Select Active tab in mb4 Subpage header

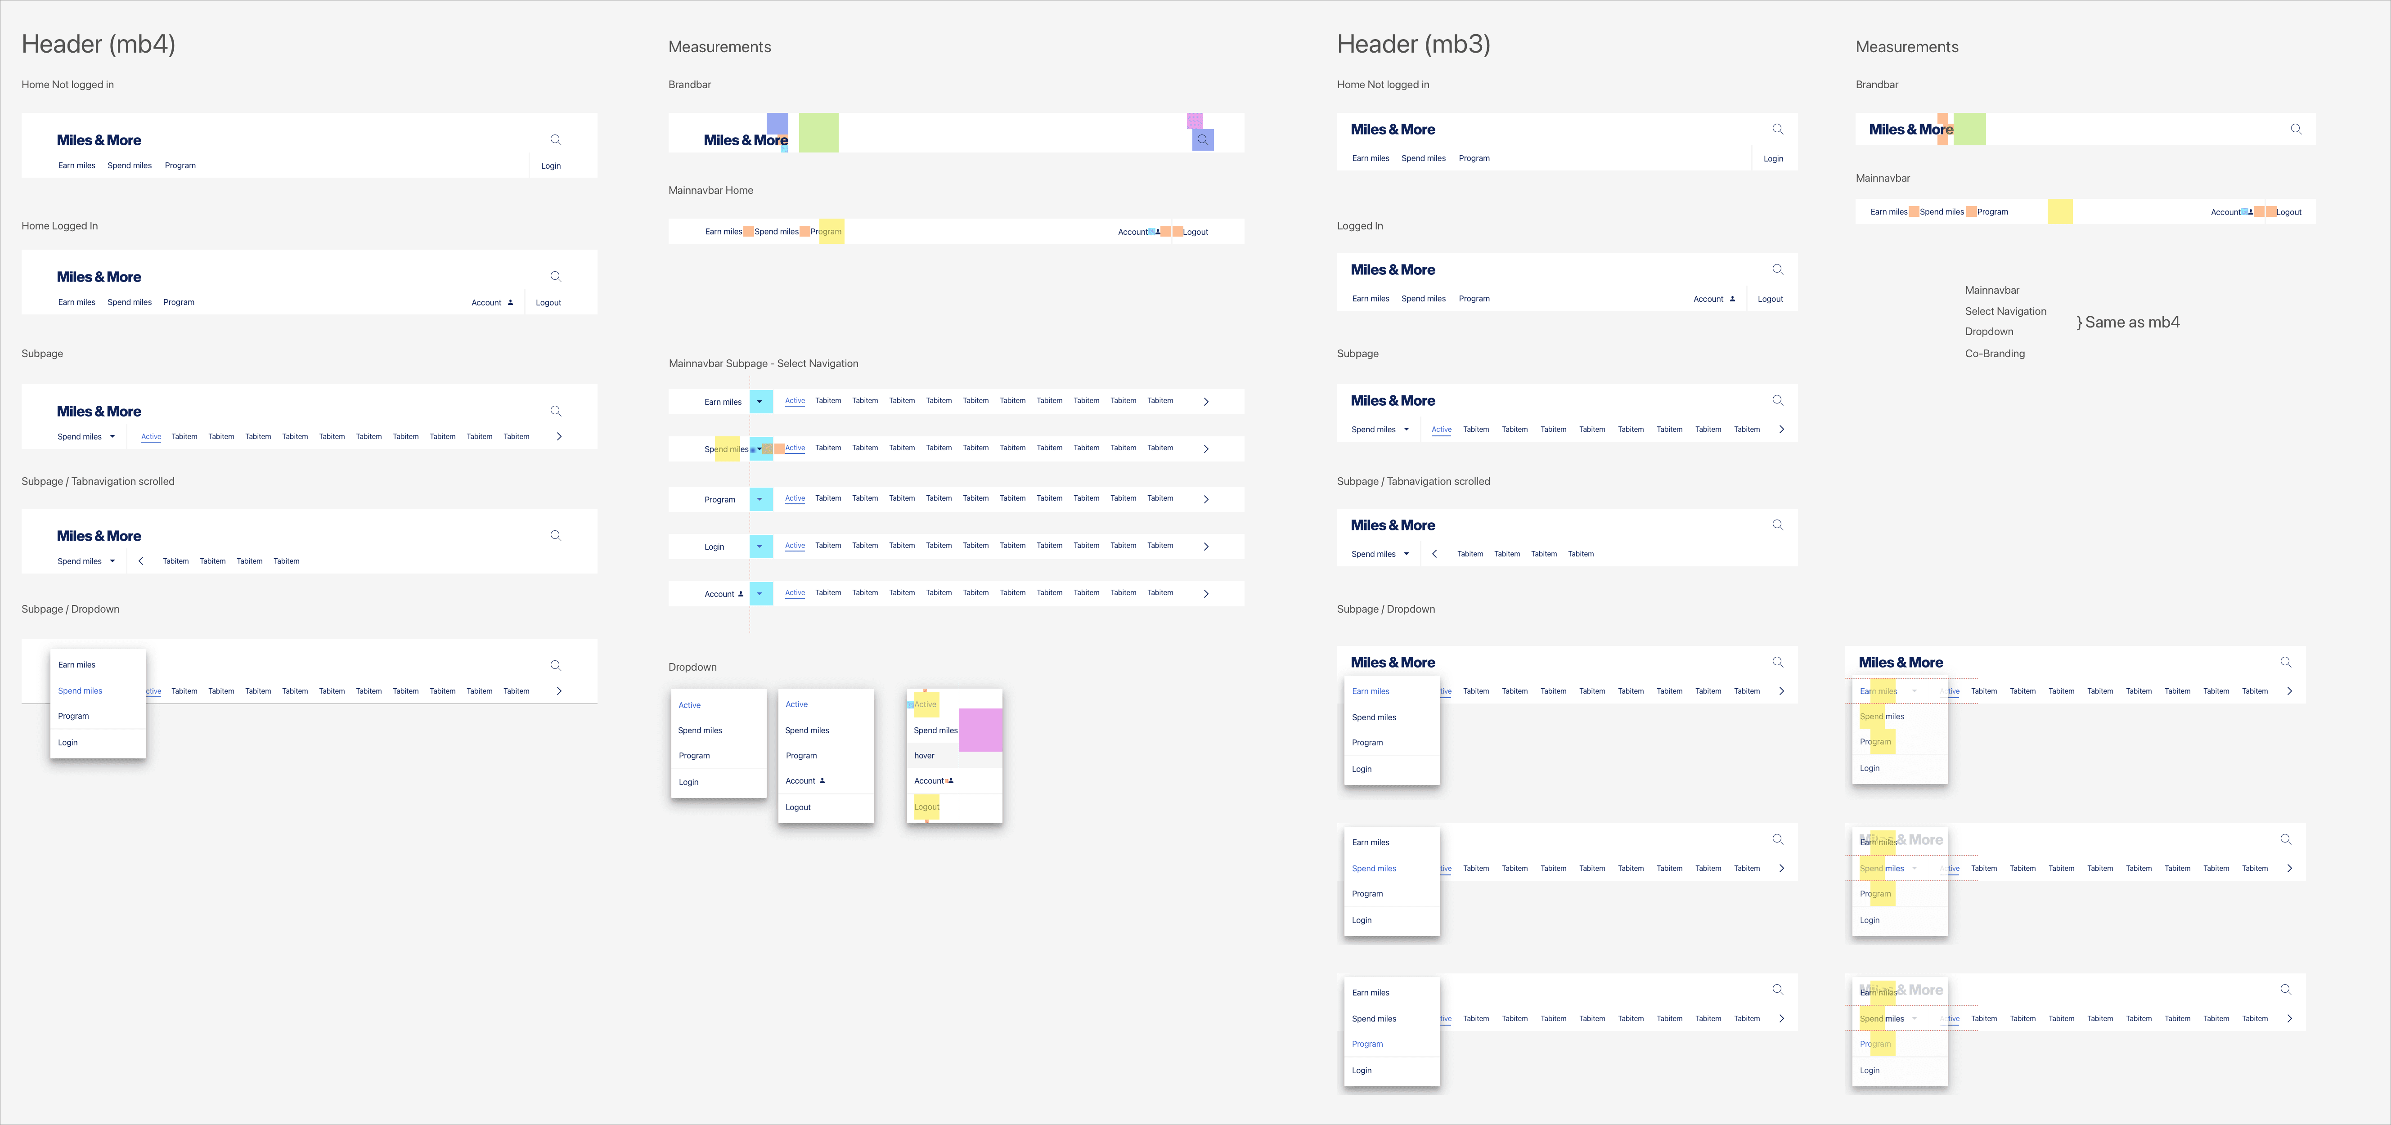coord(151,436)
